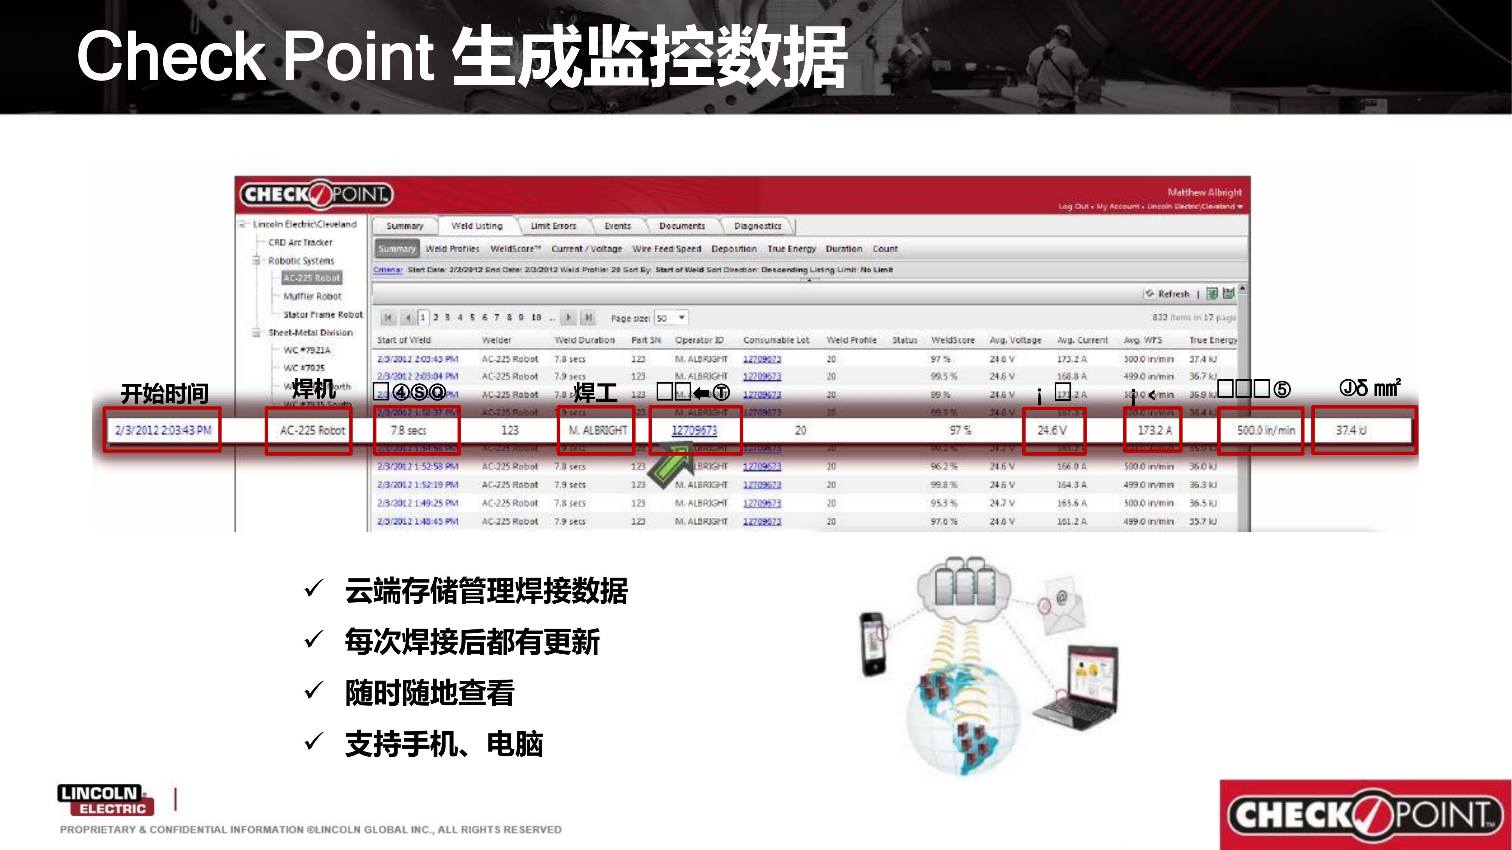Select WeldScore sub-menu

pos(515,249)
